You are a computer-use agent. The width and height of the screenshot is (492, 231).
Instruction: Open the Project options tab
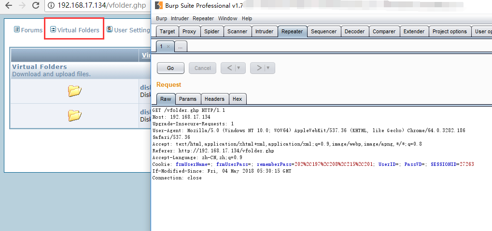(x=450, y=31)
